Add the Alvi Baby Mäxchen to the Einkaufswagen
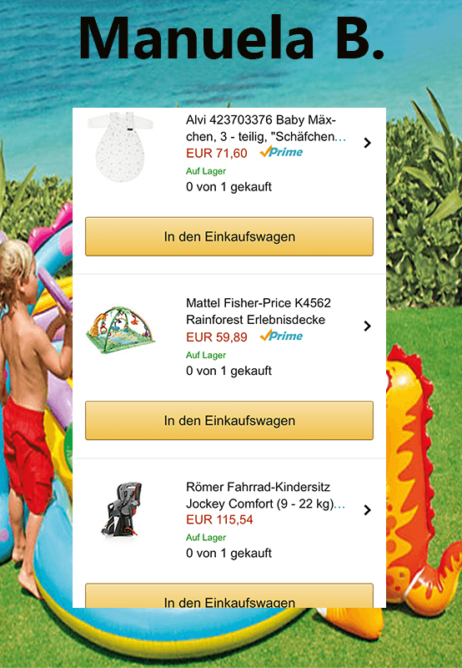Viewport: 462px width, 668px height. click(229, 236)
